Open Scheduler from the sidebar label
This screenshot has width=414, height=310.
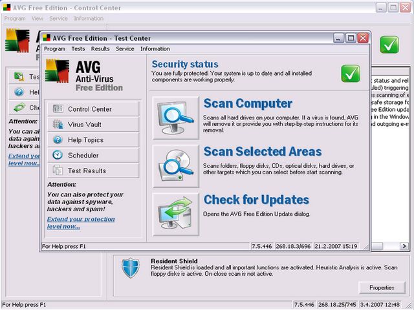[83, 155]
